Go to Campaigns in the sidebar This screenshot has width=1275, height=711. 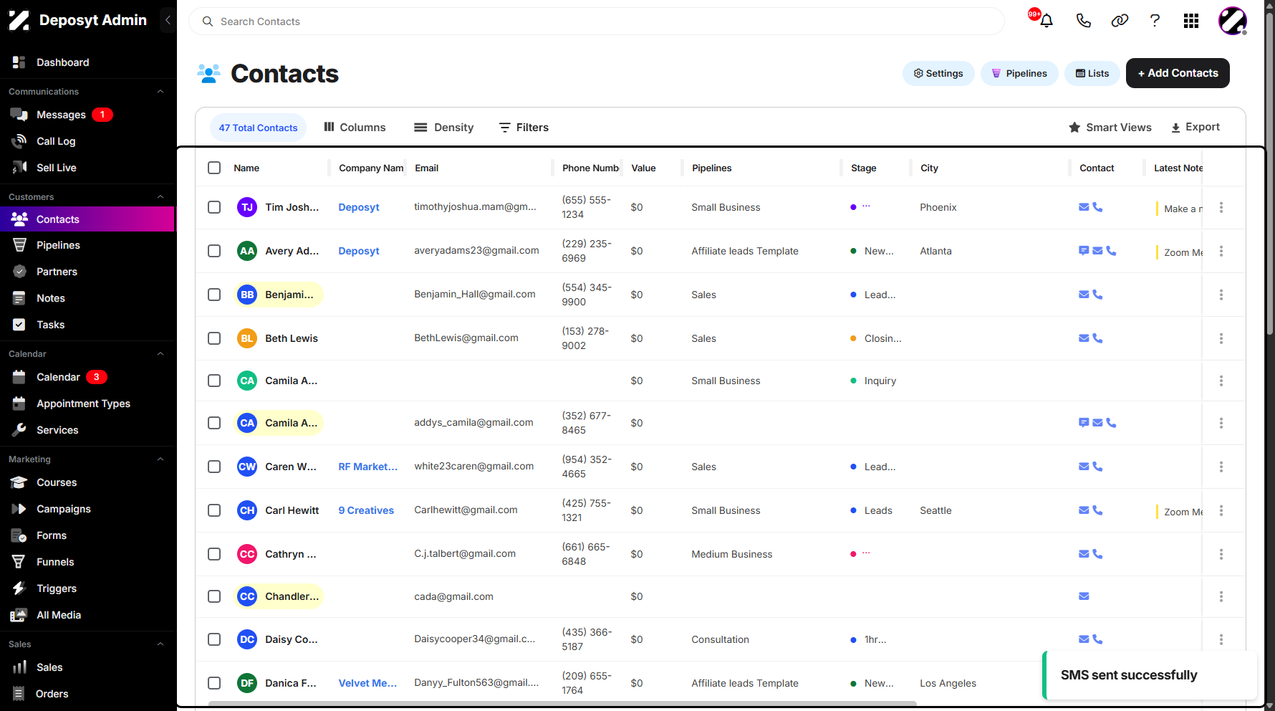tap(64, 509)
